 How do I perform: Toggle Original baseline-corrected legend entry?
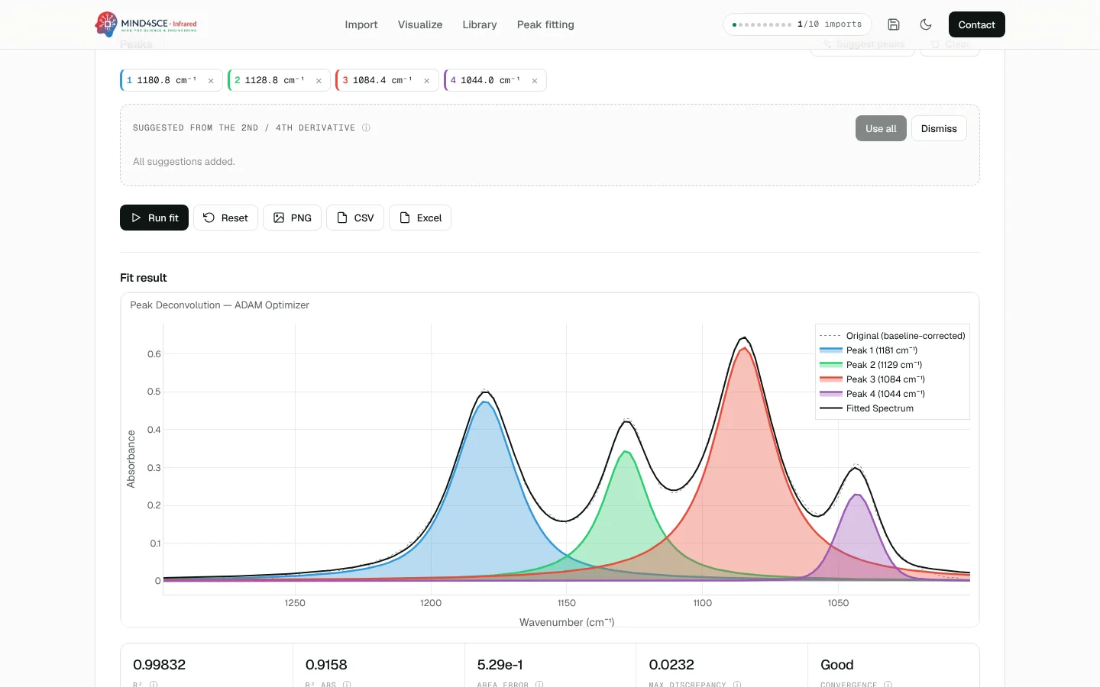pos(892,336)
